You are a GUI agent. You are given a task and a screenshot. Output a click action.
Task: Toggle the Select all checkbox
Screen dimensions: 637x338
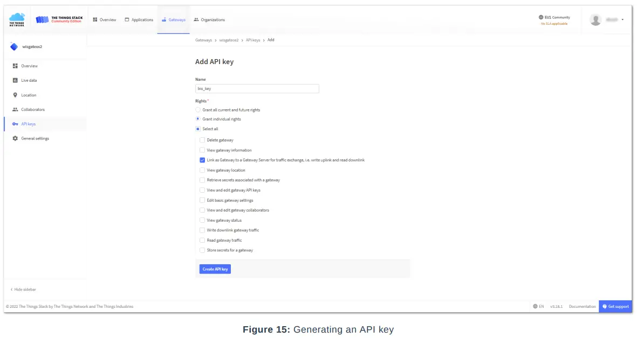pyautogui.click(x=198, y=129)
